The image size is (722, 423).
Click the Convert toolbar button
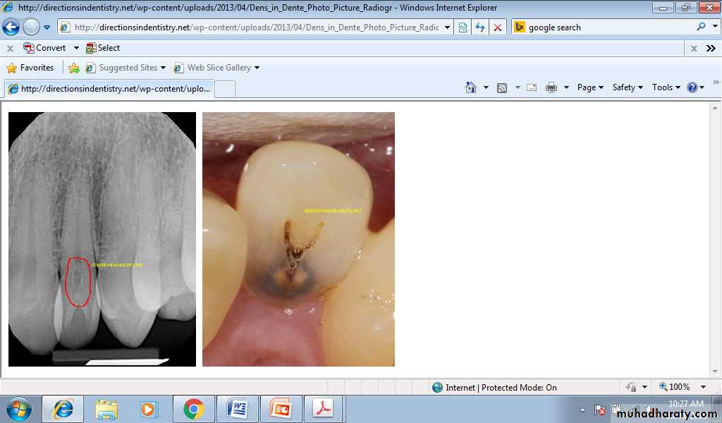44,48
